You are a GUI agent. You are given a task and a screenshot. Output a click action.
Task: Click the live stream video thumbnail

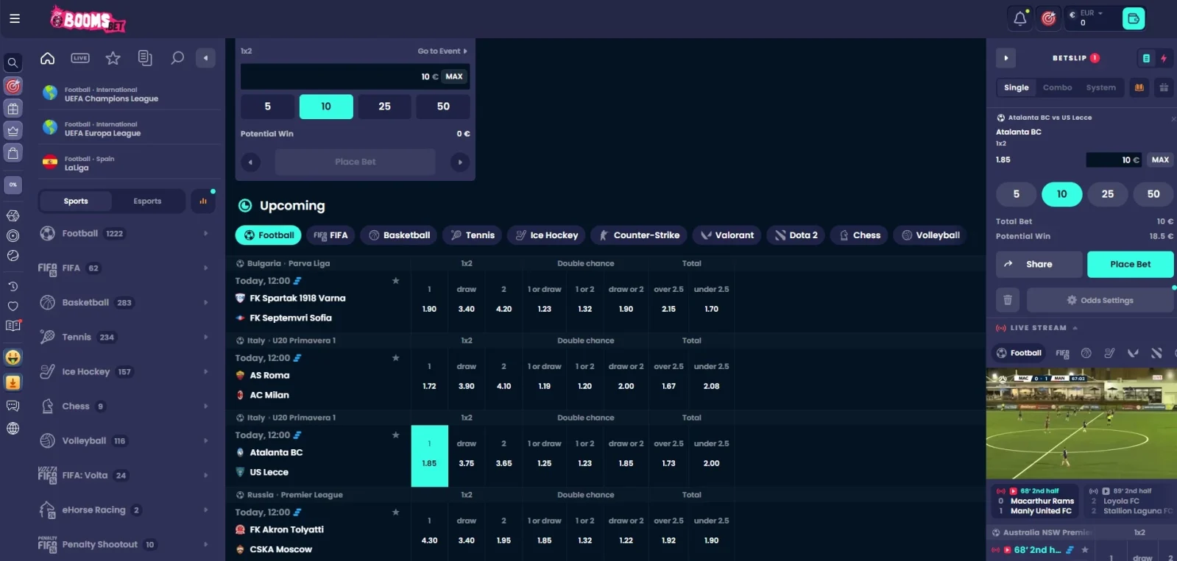click(1081, 424)
